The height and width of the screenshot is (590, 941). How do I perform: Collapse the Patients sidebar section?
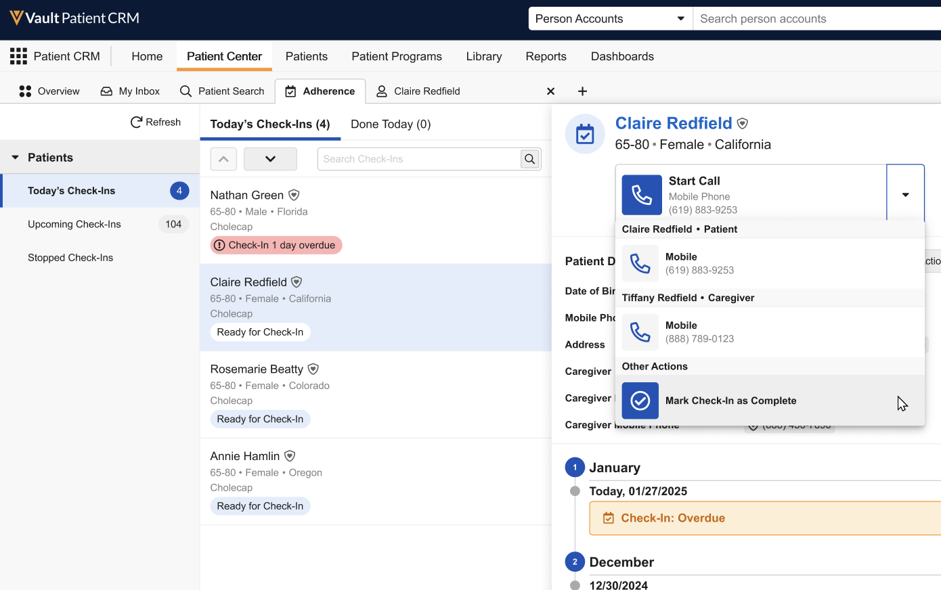[x=16, y=158]
